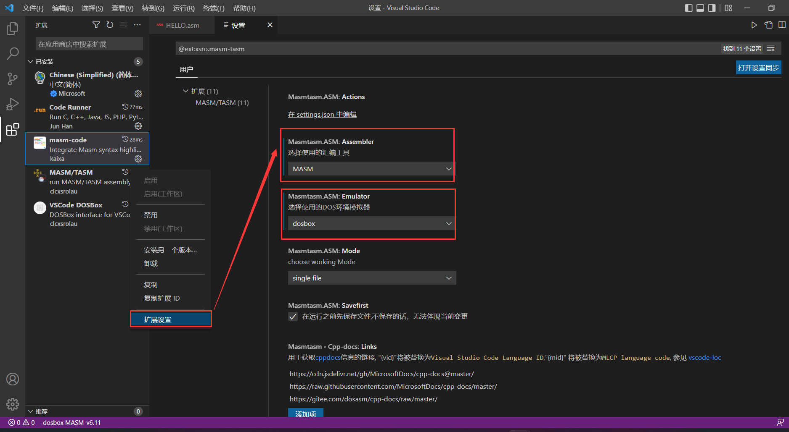789x432 pixels.
Task: Choose Copy Extension ID in context menu
Action: tap(170, 298)
